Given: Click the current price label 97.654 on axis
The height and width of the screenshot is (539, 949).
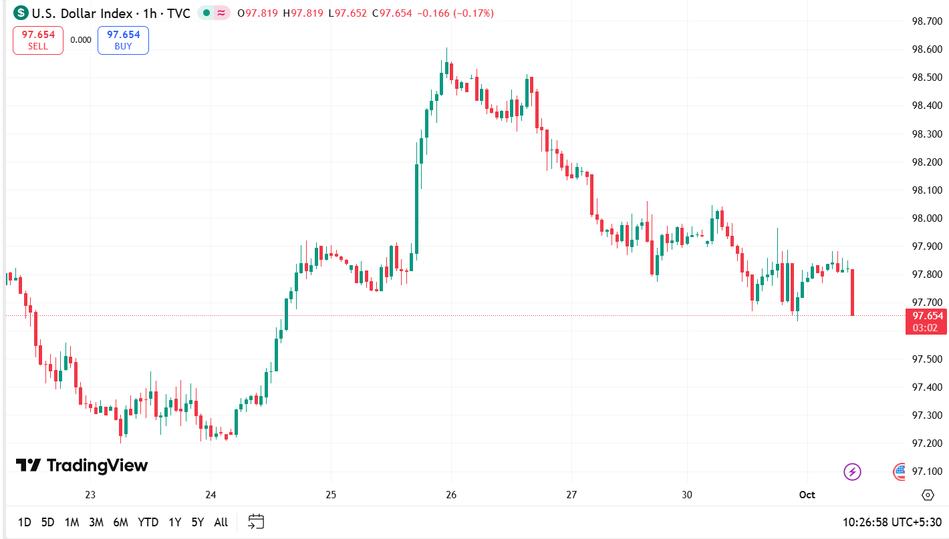Looking at the screenshot, I should pyautogui.click(x=926, y=316).
